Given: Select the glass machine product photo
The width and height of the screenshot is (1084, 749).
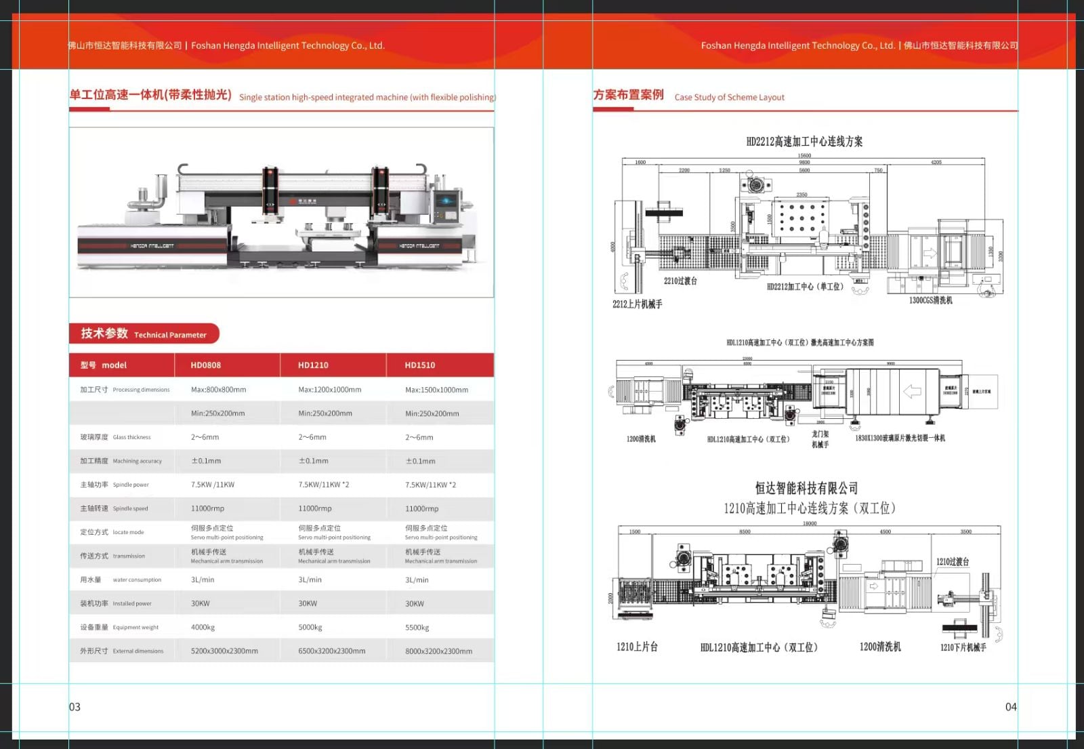Looking at the screenshot, I should pyautogui.click(x=281, y=212).
